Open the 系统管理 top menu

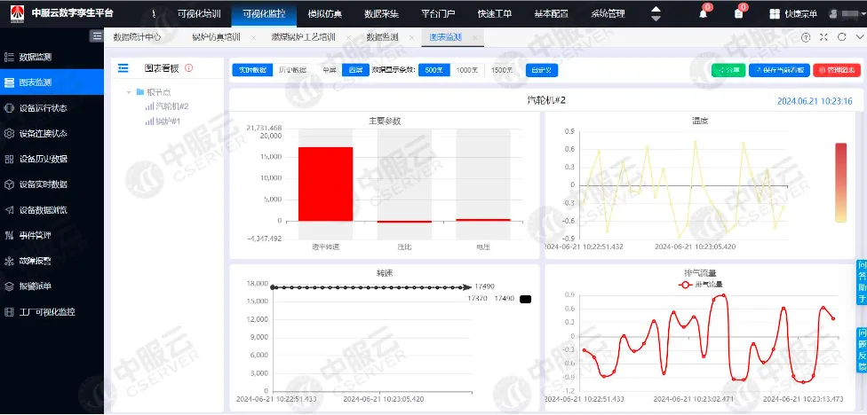608,14
